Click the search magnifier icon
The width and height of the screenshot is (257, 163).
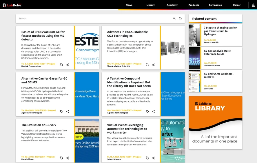(174, 19)
